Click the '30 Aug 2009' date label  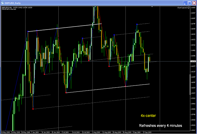click(127, 132)
